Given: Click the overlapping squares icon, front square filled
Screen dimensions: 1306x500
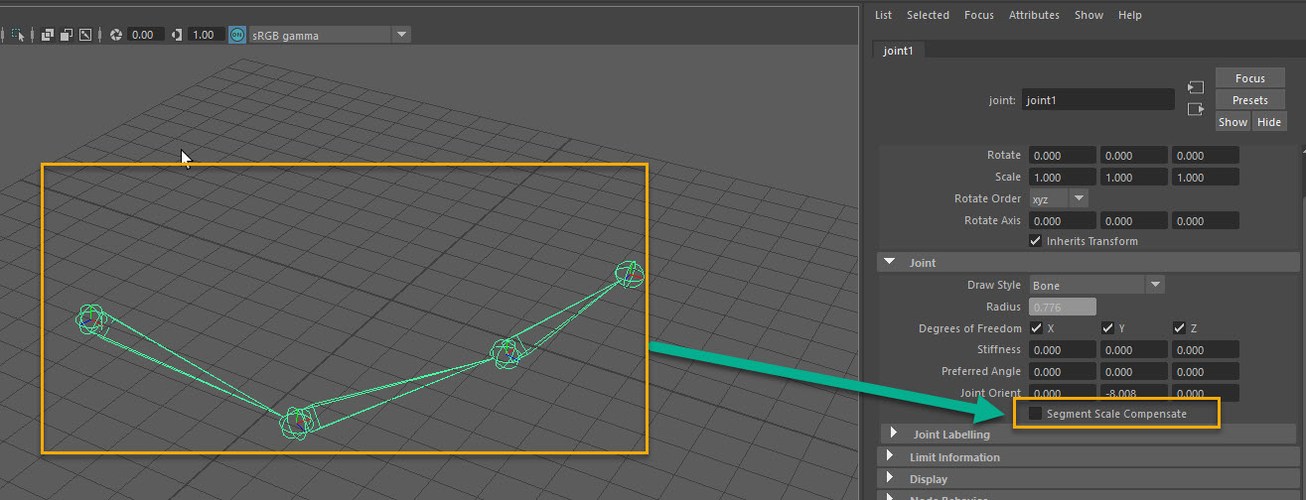Looking at the screenshot, I should pyautogui.click(x=67, y=35).
